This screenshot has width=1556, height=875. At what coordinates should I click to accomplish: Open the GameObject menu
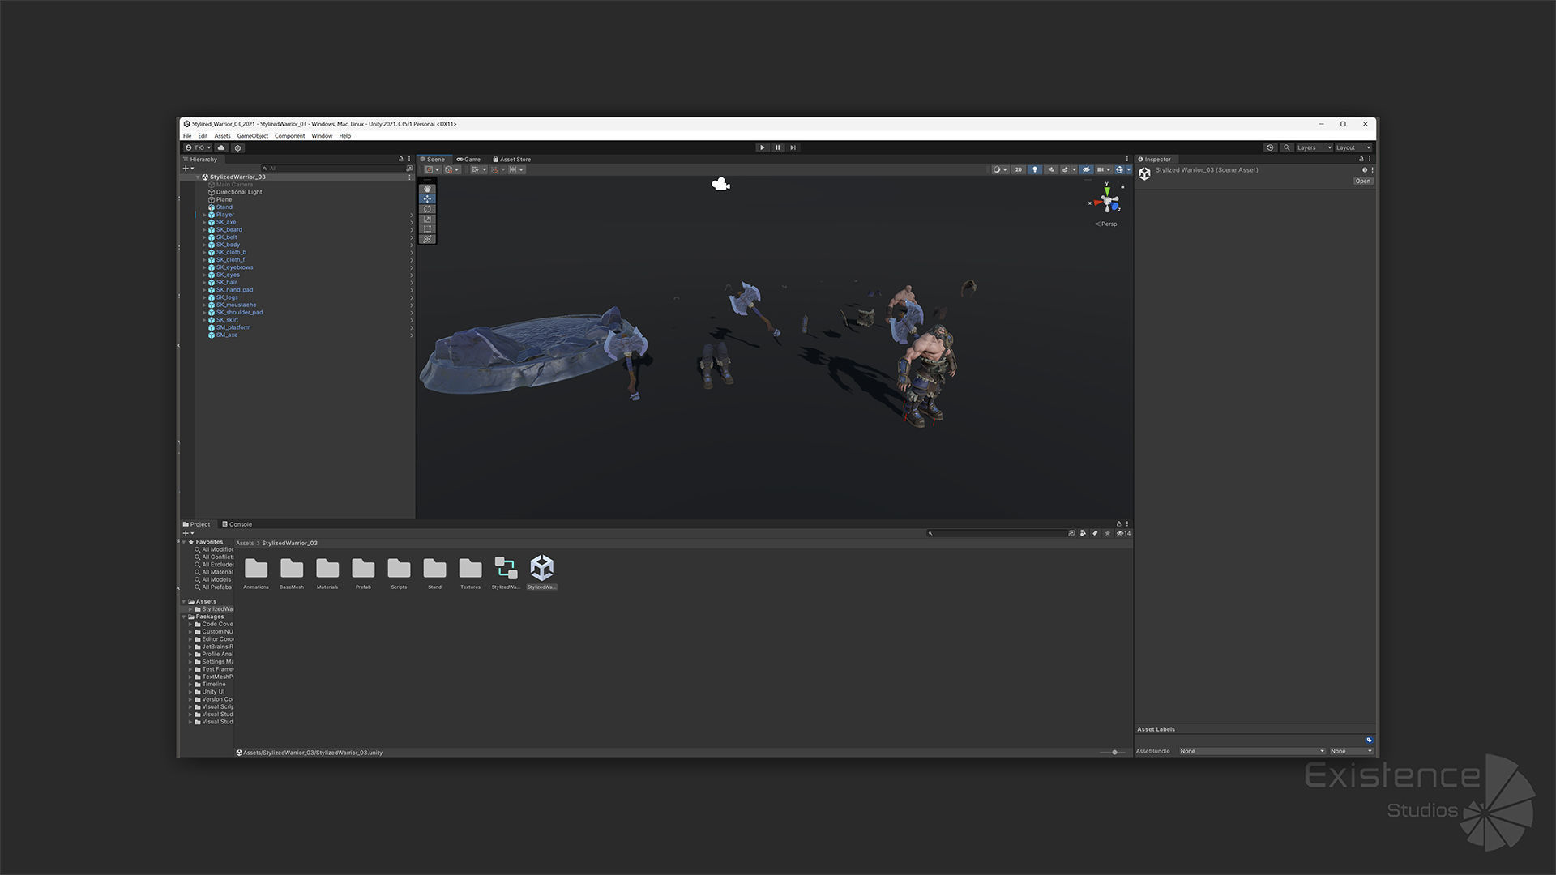click(252, 136)
